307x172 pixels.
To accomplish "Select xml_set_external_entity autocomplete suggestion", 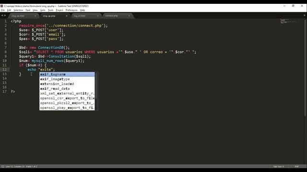I will 67,94.
